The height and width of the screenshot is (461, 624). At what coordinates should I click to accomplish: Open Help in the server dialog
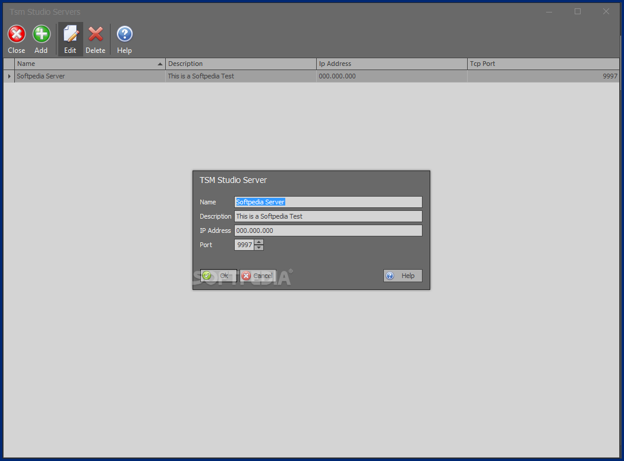(403, 276)
